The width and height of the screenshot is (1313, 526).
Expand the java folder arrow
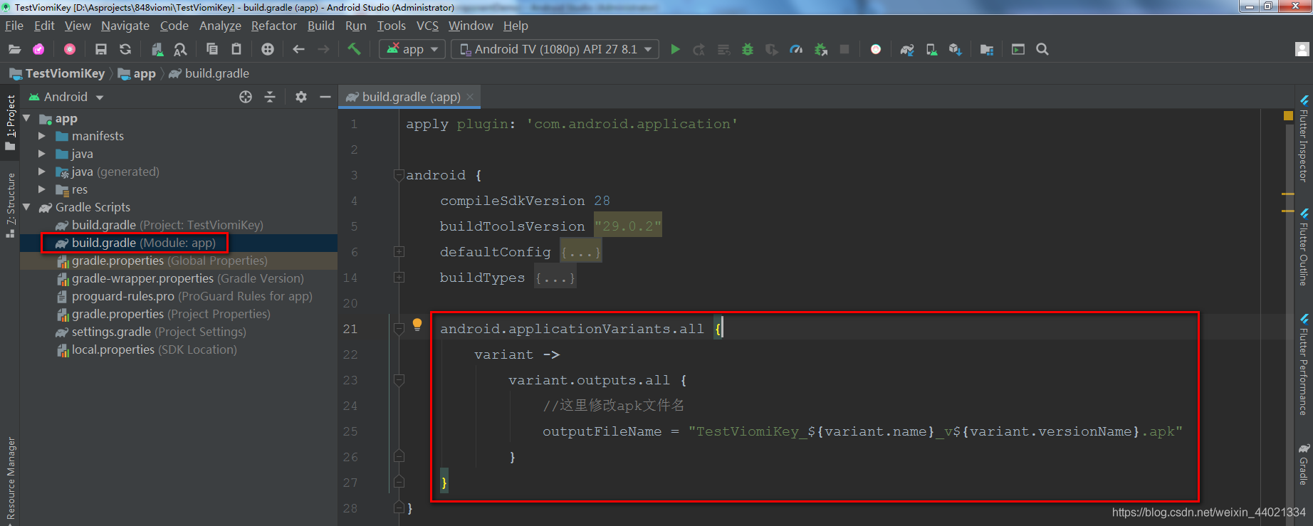point(42,154)
